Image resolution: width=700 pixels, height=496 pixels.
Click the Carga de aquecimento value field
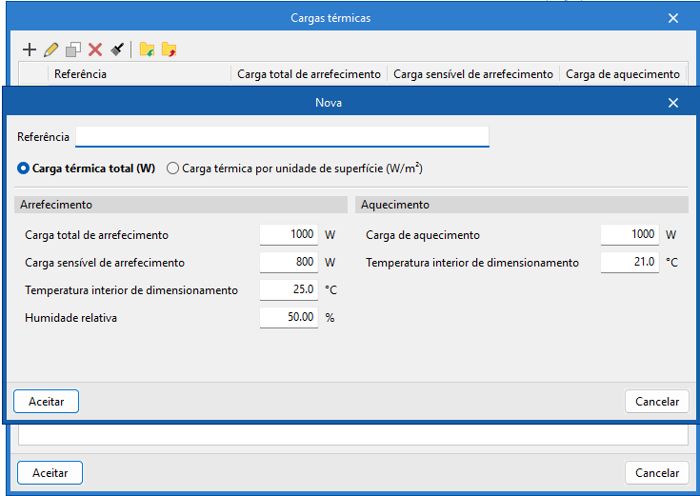(630, 234)
